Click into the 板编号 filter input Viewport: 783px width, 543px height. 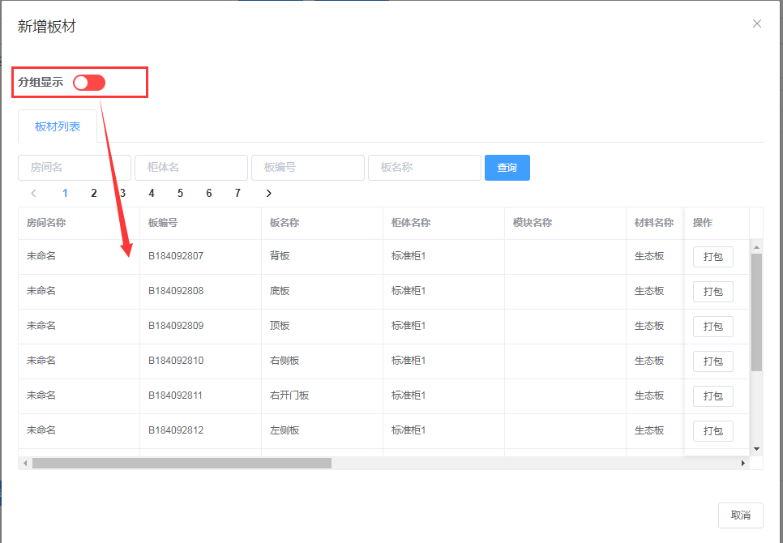[308, 168]
